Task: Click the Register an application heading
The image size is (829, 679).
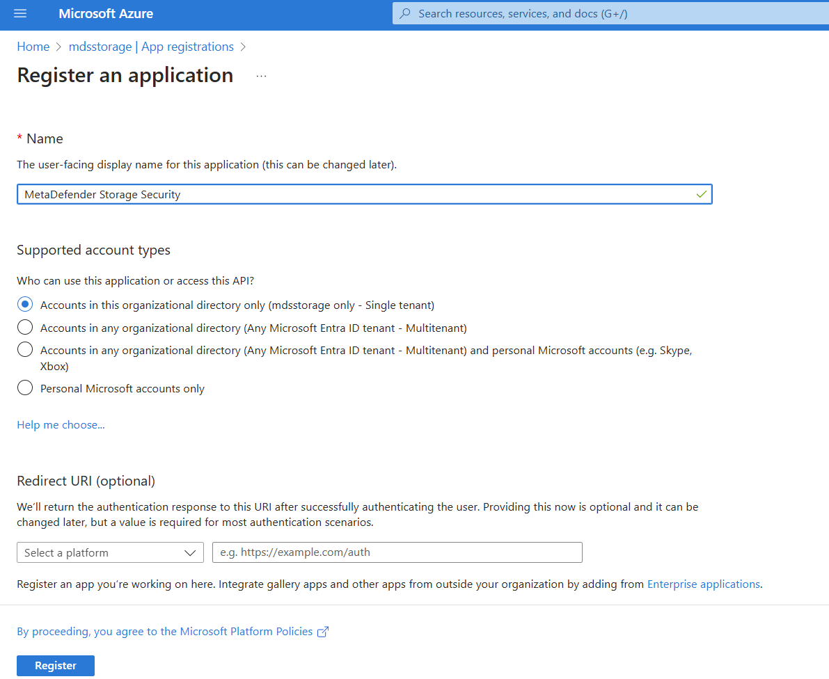Action: [x=125, y=76]
